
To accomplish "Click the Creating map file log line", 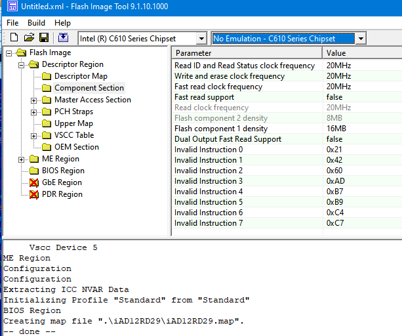I will 123,321.
